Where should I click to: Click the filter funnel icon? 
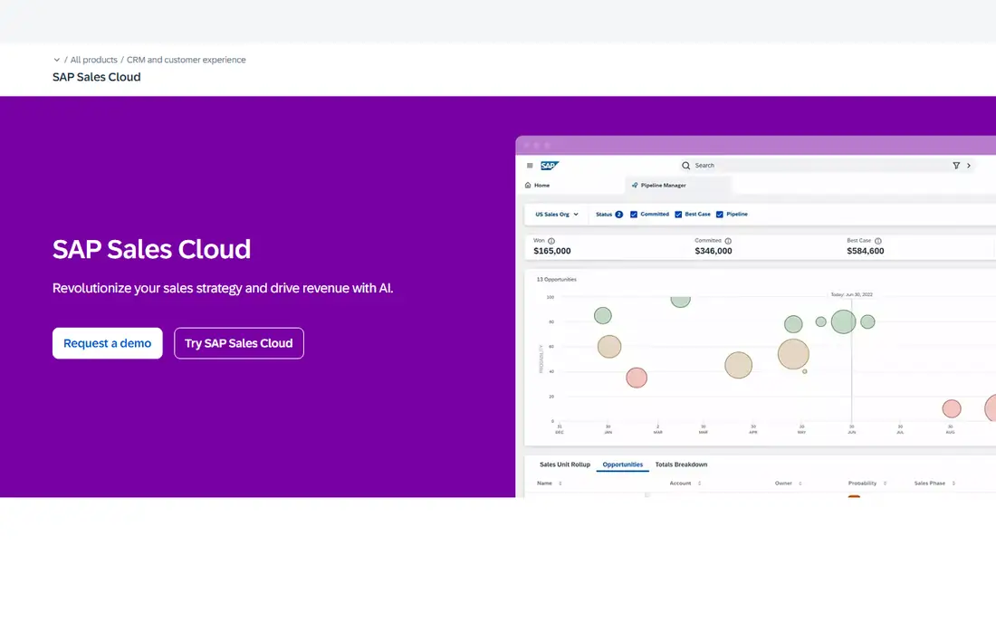pyautogui.click(x=956, y=165)
